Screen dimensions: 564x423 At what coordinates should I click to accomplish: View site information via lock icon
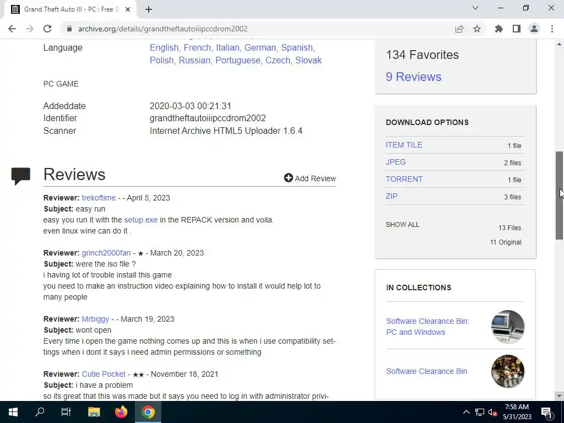tap(69, 29)
